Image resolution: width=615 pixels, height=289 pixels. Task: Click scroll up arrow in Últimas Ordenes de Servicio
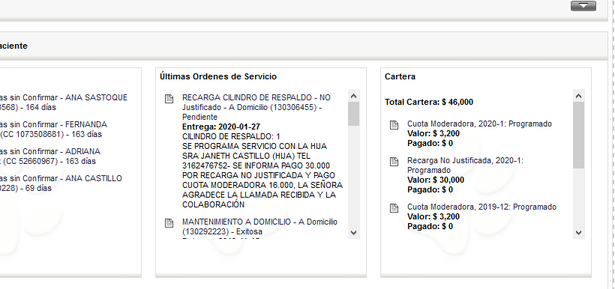pyautogui.click(x=354, y=96)
